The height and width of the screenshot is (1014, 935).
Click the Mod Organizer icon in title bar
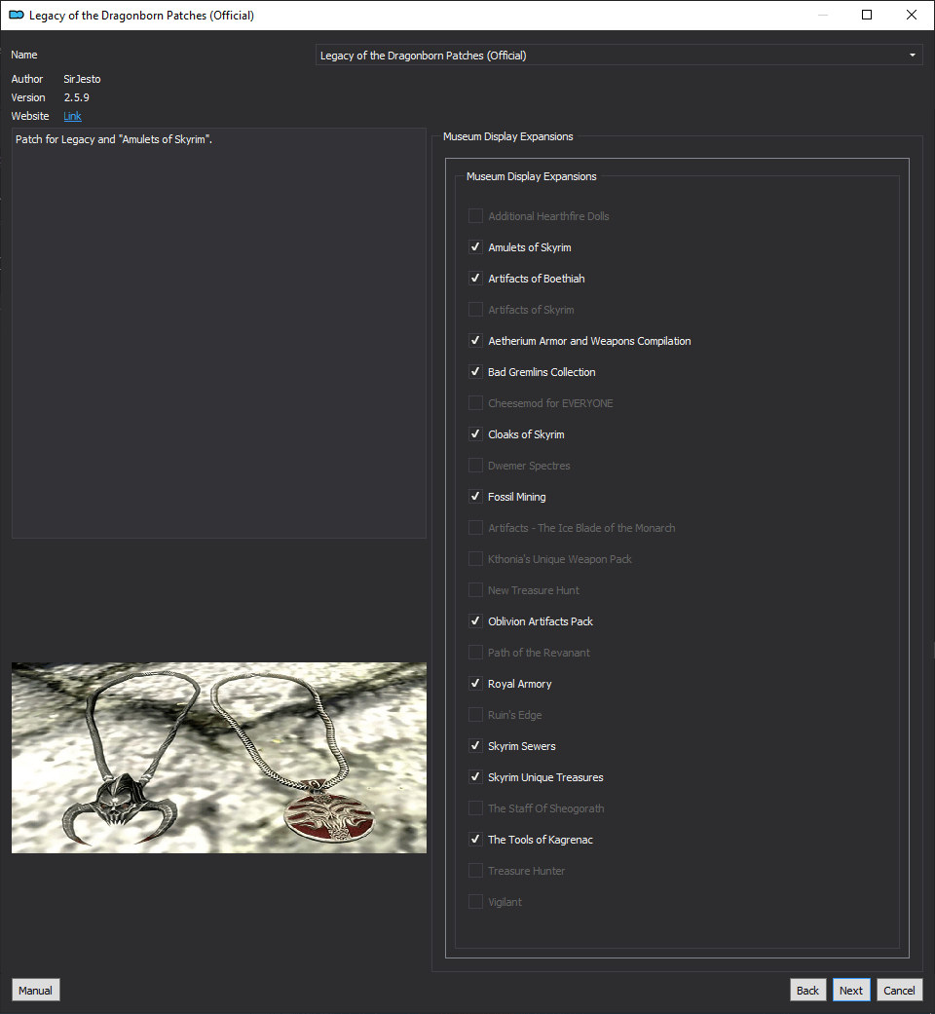17,15
